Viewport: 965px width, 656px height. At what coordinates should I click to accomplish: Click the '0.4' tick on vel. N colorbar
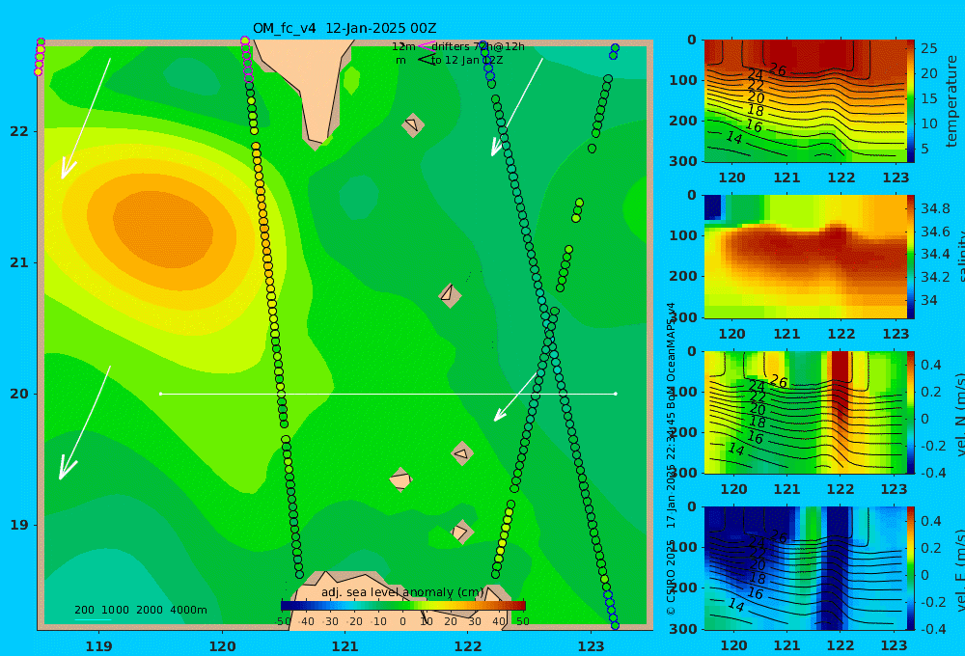click(x=930, y=365)
